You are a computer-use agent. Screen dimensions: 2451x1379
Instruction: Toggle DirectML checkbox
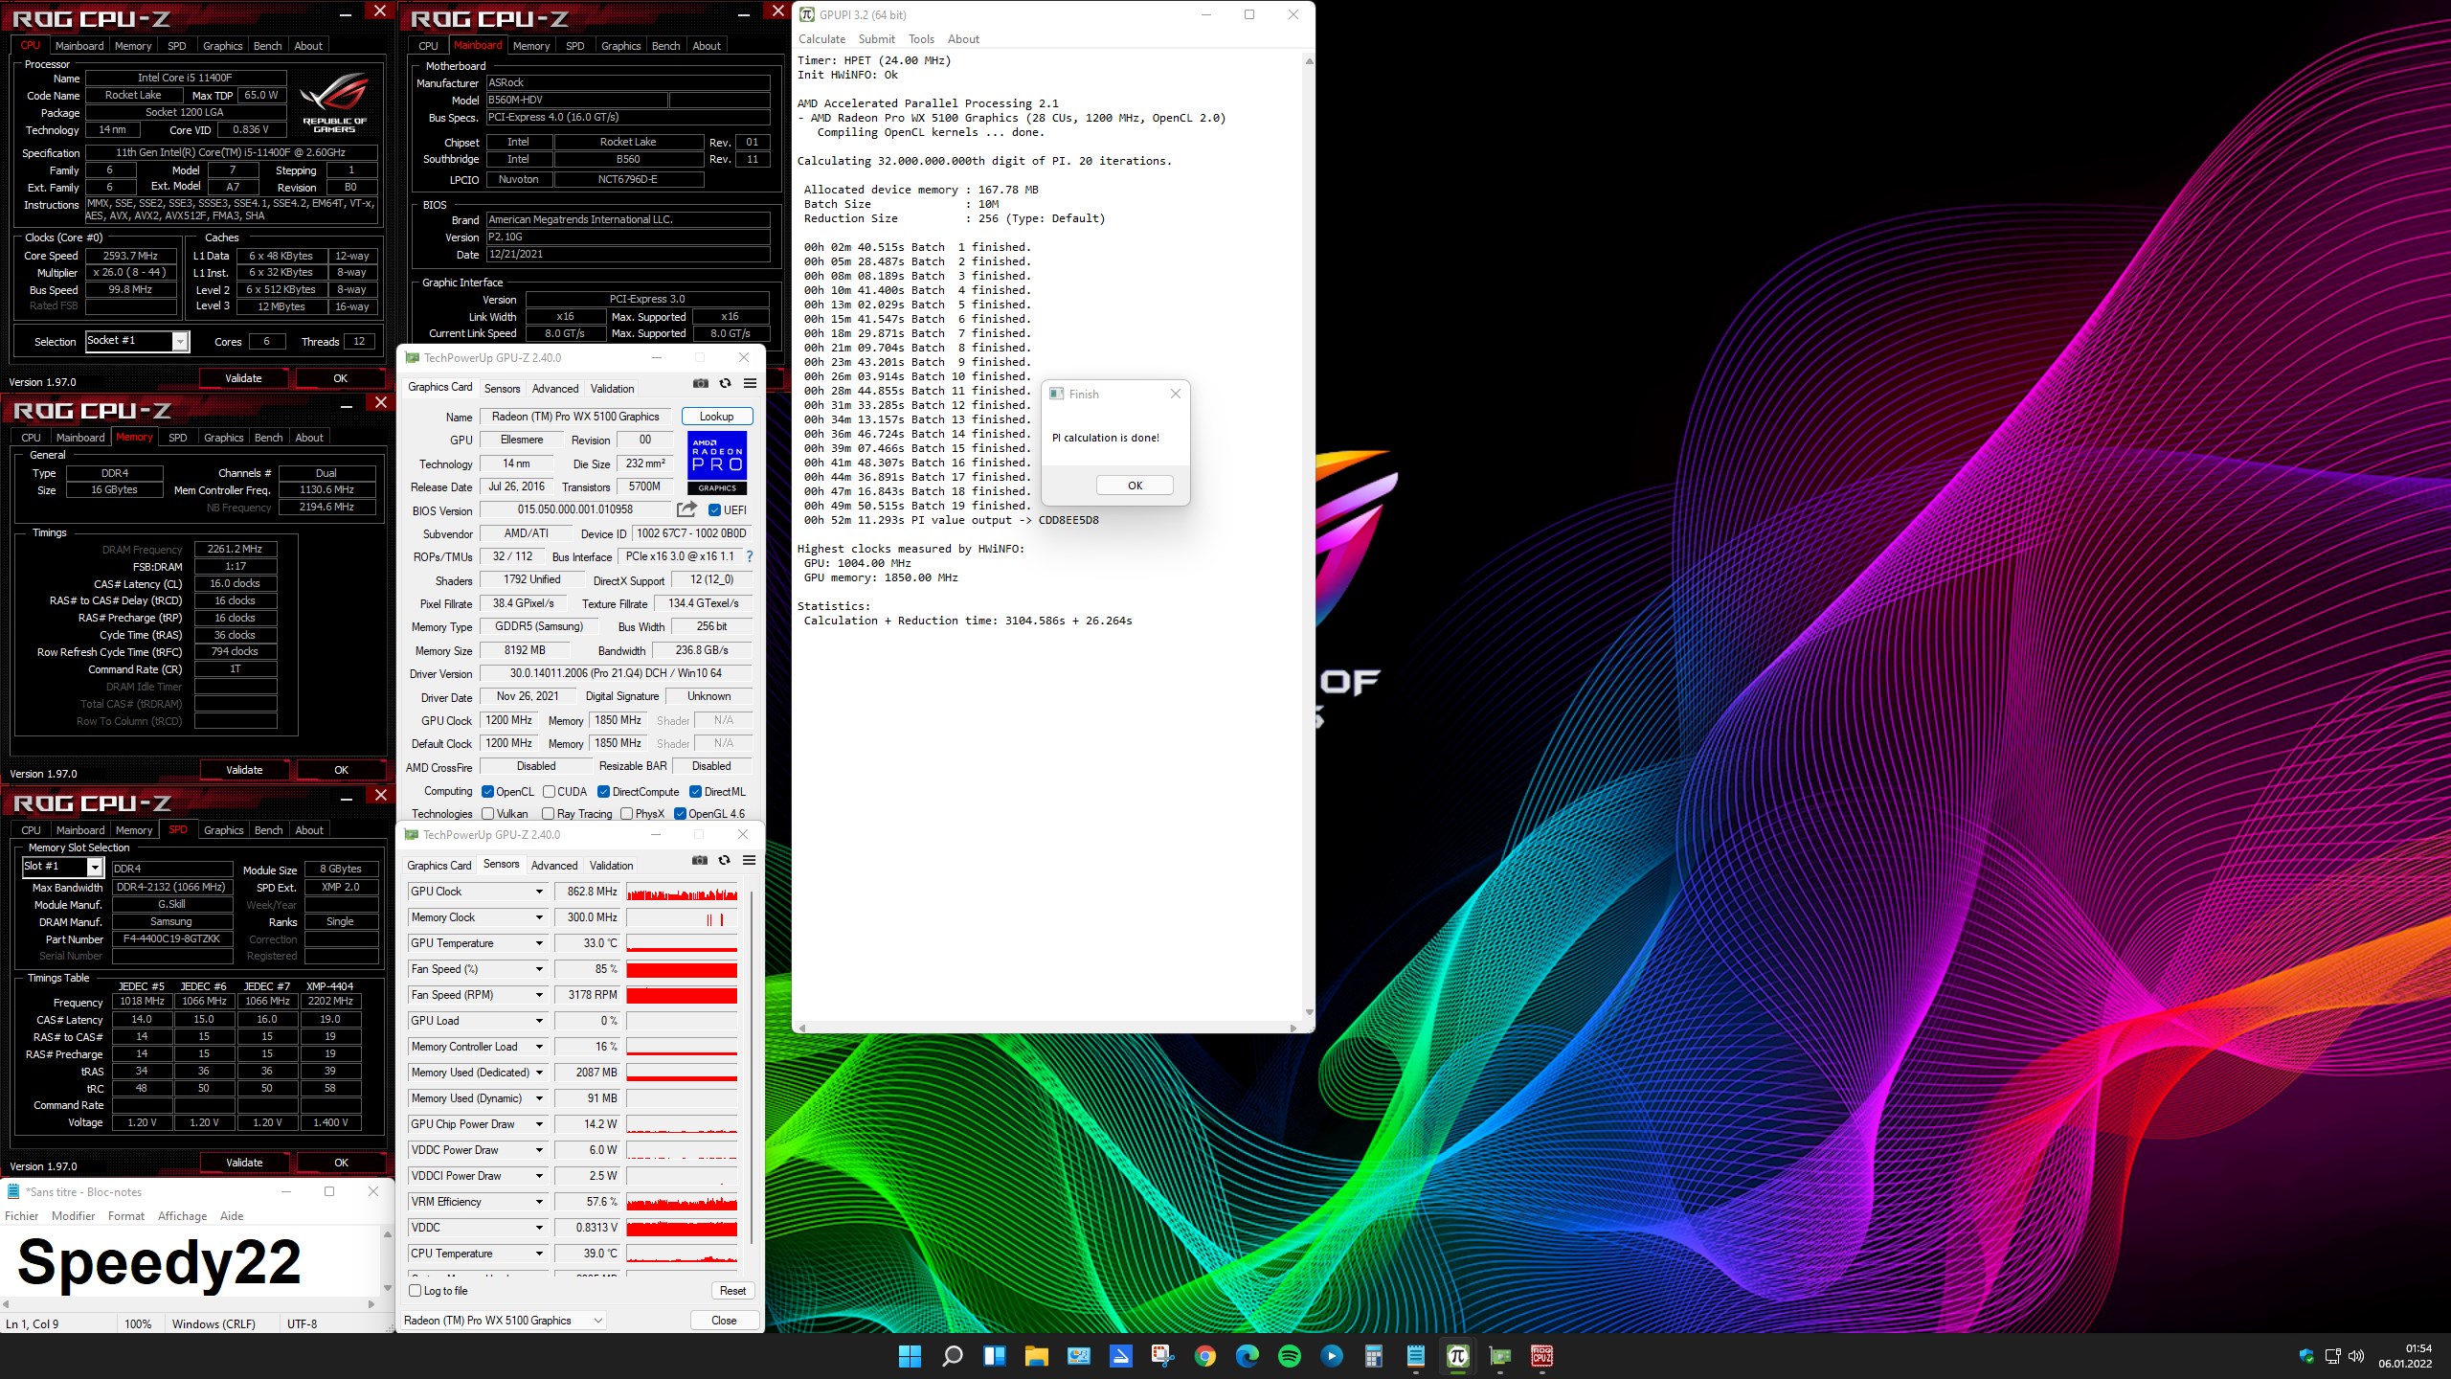click(x=696, y=792)
